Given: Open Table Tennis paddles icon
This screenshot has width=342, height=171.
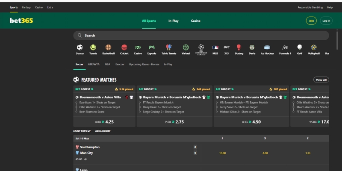Looking at the screenshot, I should (x=169, y=47).
